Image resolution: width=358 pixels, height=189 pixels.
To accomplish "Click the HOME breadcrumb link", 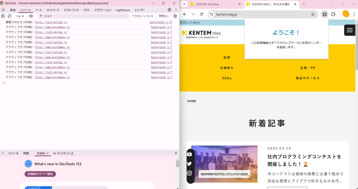I will (x=192, y=101).
